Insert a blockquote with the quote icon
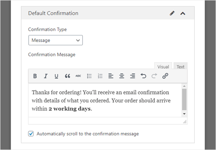Viewport: 216px width, 150px height. pos(68,76)
